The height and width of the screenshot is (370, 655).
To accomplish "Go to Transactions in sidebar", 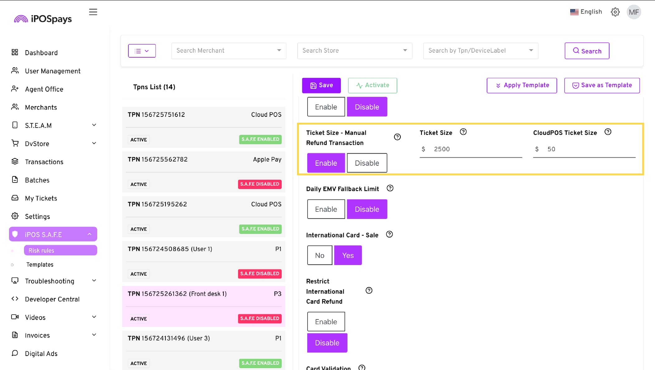I will coord(44,162).
